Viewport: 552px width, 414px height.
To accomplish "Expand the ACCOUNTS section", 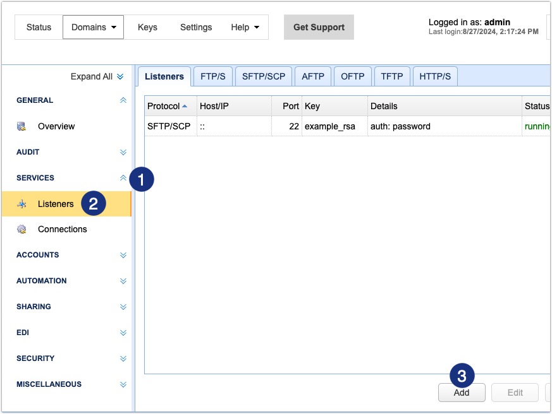I will pyautogui.click(x=123, y=255).
